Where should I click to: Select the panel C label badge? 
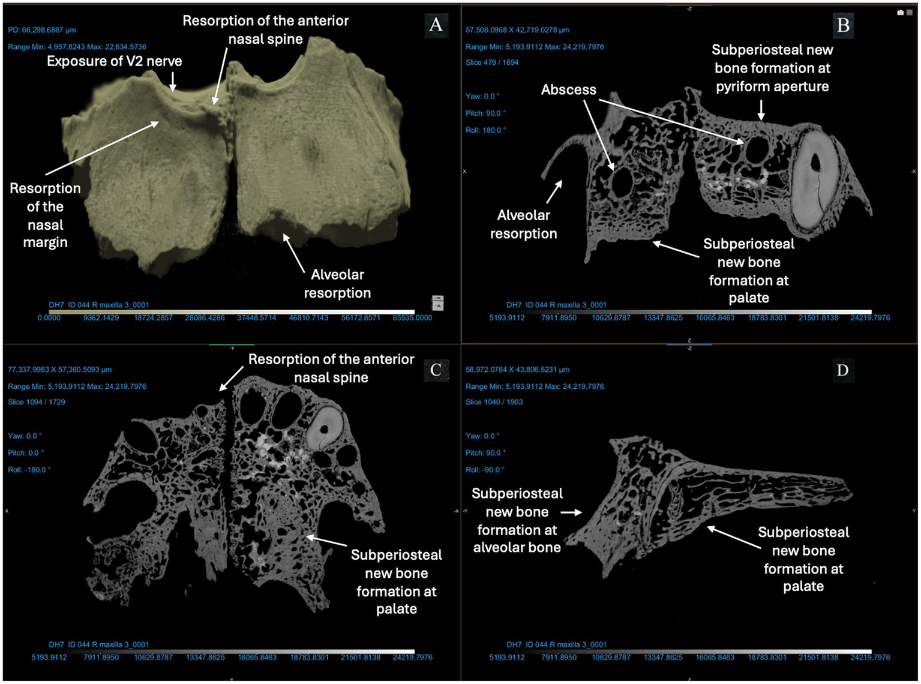pyautogui.click(x=436, y=370)
